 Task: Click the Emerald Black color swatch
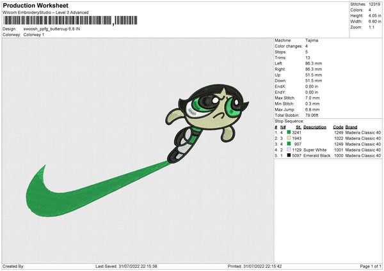tap(289, 155)
